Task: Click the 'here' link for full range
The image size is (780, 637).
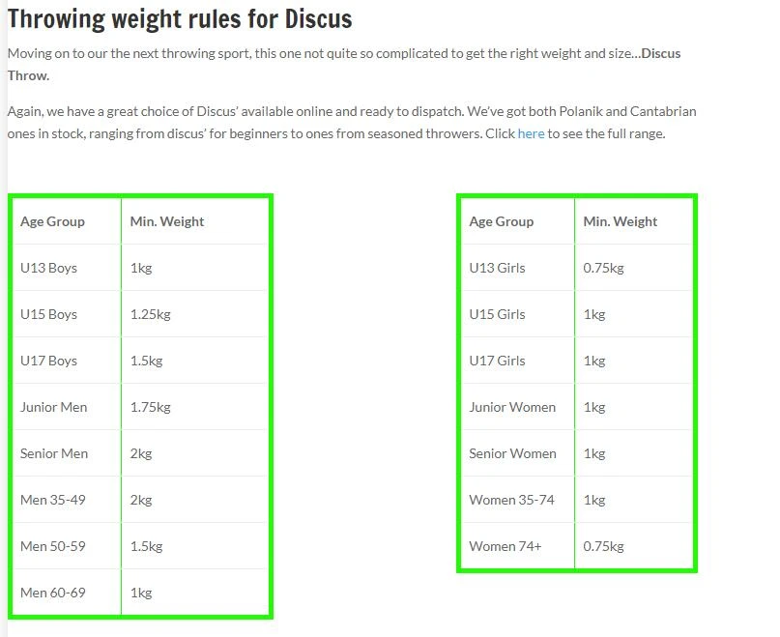Action: [x=531, y=133]
